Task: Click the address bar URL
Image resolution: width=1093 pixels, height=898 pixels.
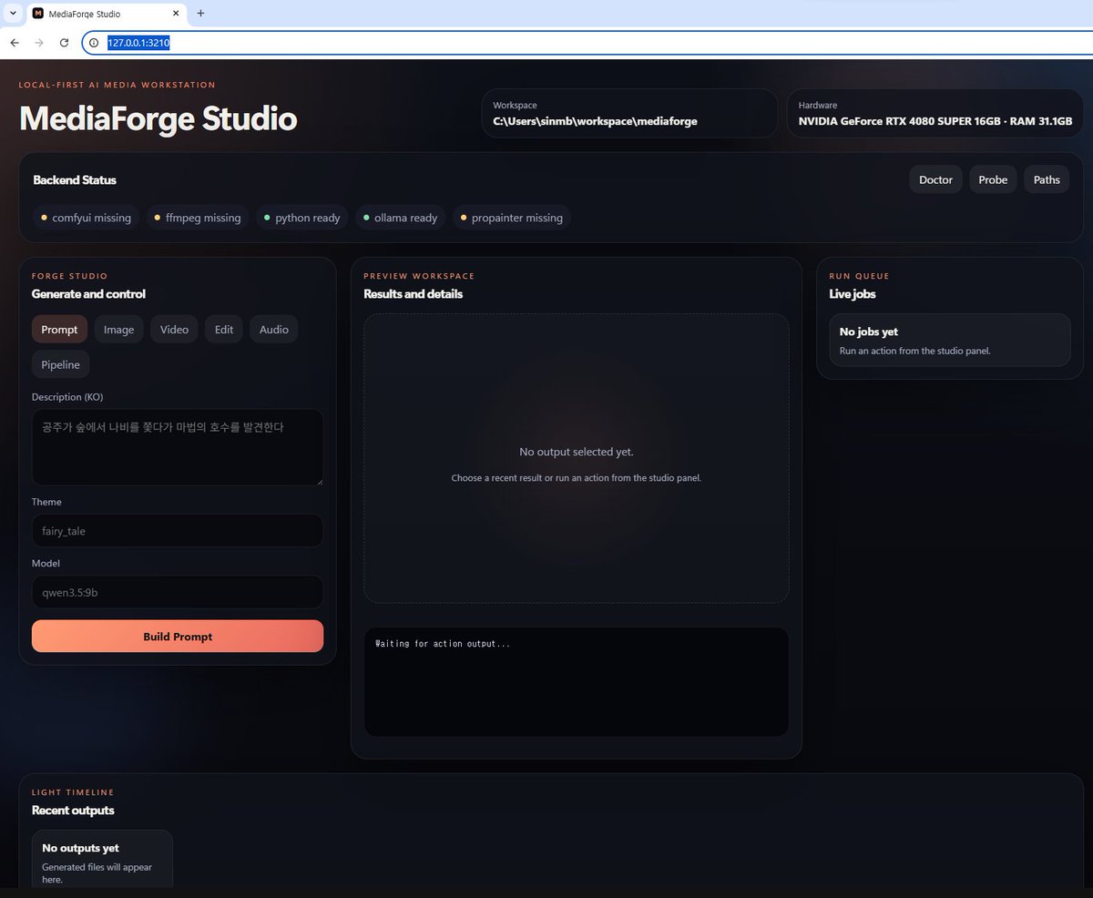Action: [138, 43]
